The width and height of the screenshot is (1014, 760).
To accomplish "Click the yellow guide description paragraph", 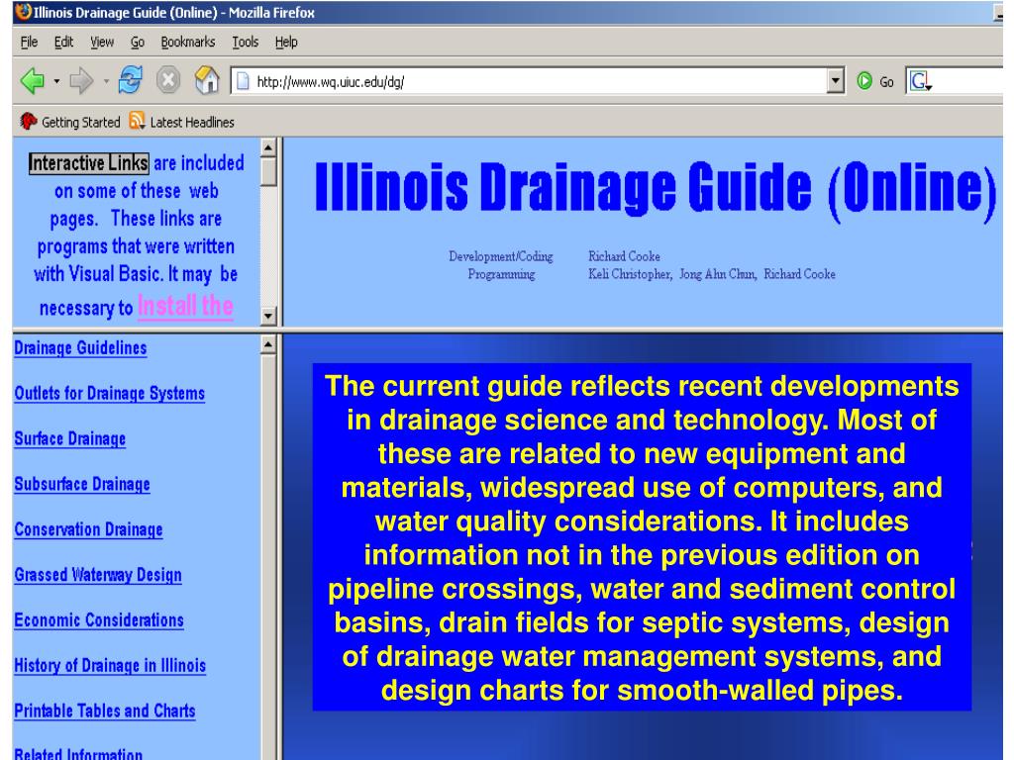I will 642,537.
